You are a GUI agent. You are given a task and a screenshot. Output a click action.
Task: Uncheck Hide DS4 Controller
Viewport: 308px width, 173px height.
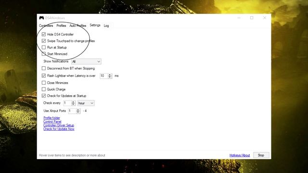click(x=44, y=34)
